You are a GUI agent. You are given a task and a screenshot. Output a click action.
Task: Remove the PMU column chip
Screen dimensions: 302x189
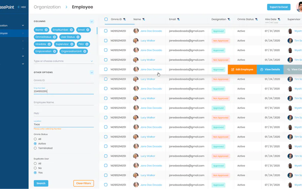click(x=87, y=44)
